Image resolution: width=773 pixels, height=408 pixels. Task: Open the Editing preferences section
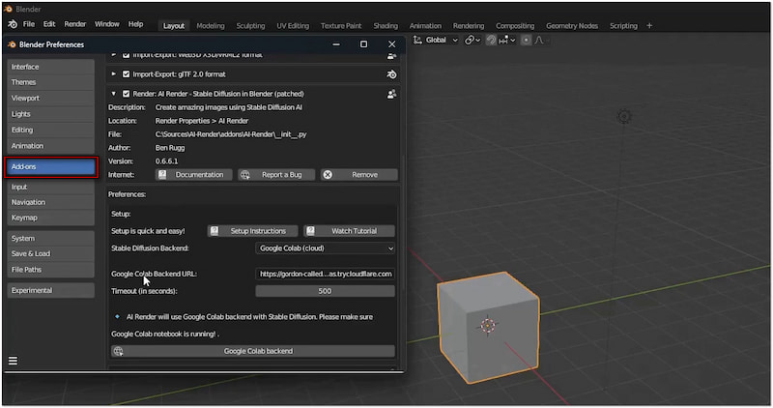pyautogui.click(x=51, y=130)
